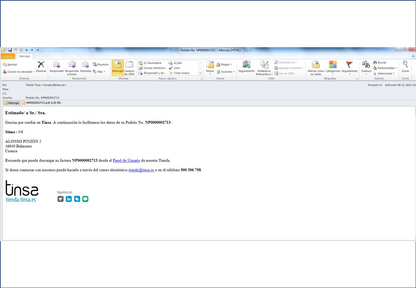The image size is (416, 288).
Task: Click the Responder reply icon
Action: 57,66
